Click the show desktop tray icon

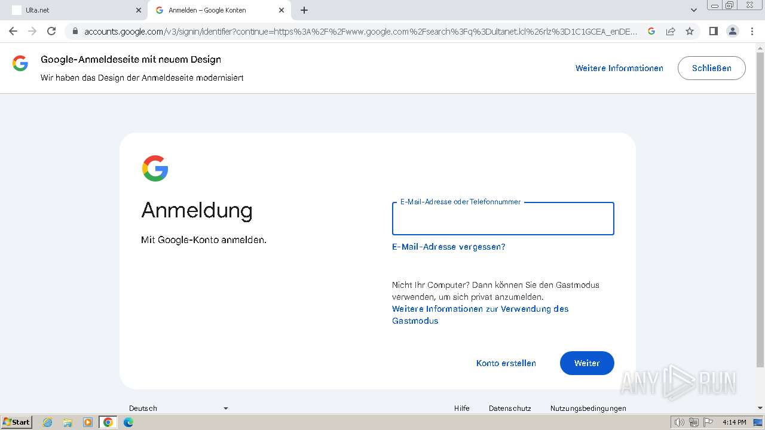click(758, 422)
